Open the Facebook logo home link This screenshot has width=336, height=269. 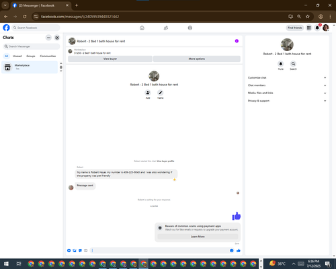(x=6, y=28)
